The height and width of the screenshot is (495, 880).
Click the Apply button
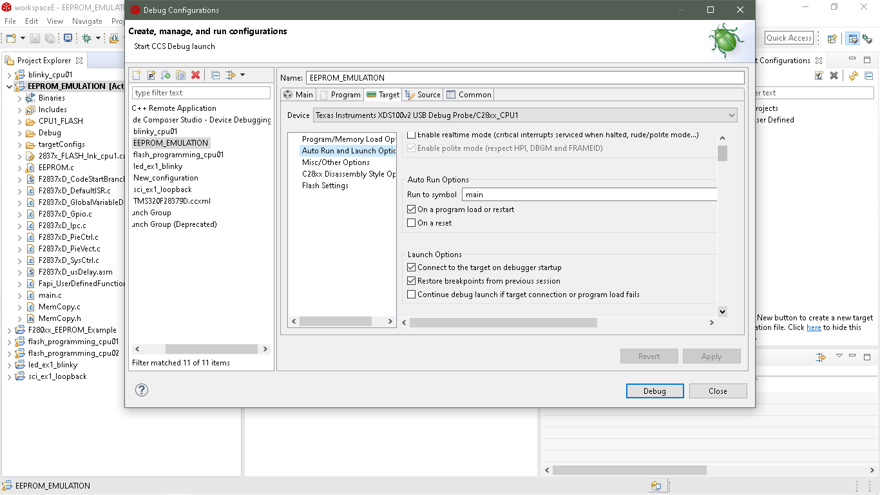711,356
